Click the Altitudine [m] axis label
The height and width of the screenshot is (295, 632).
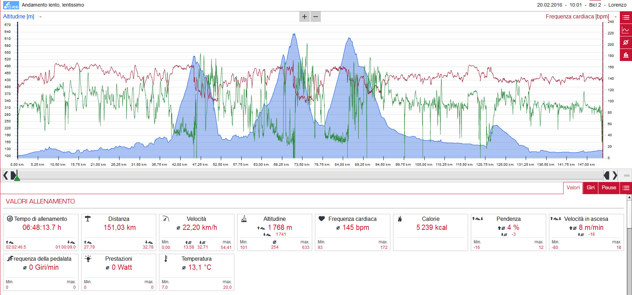(x=19, y=16)
